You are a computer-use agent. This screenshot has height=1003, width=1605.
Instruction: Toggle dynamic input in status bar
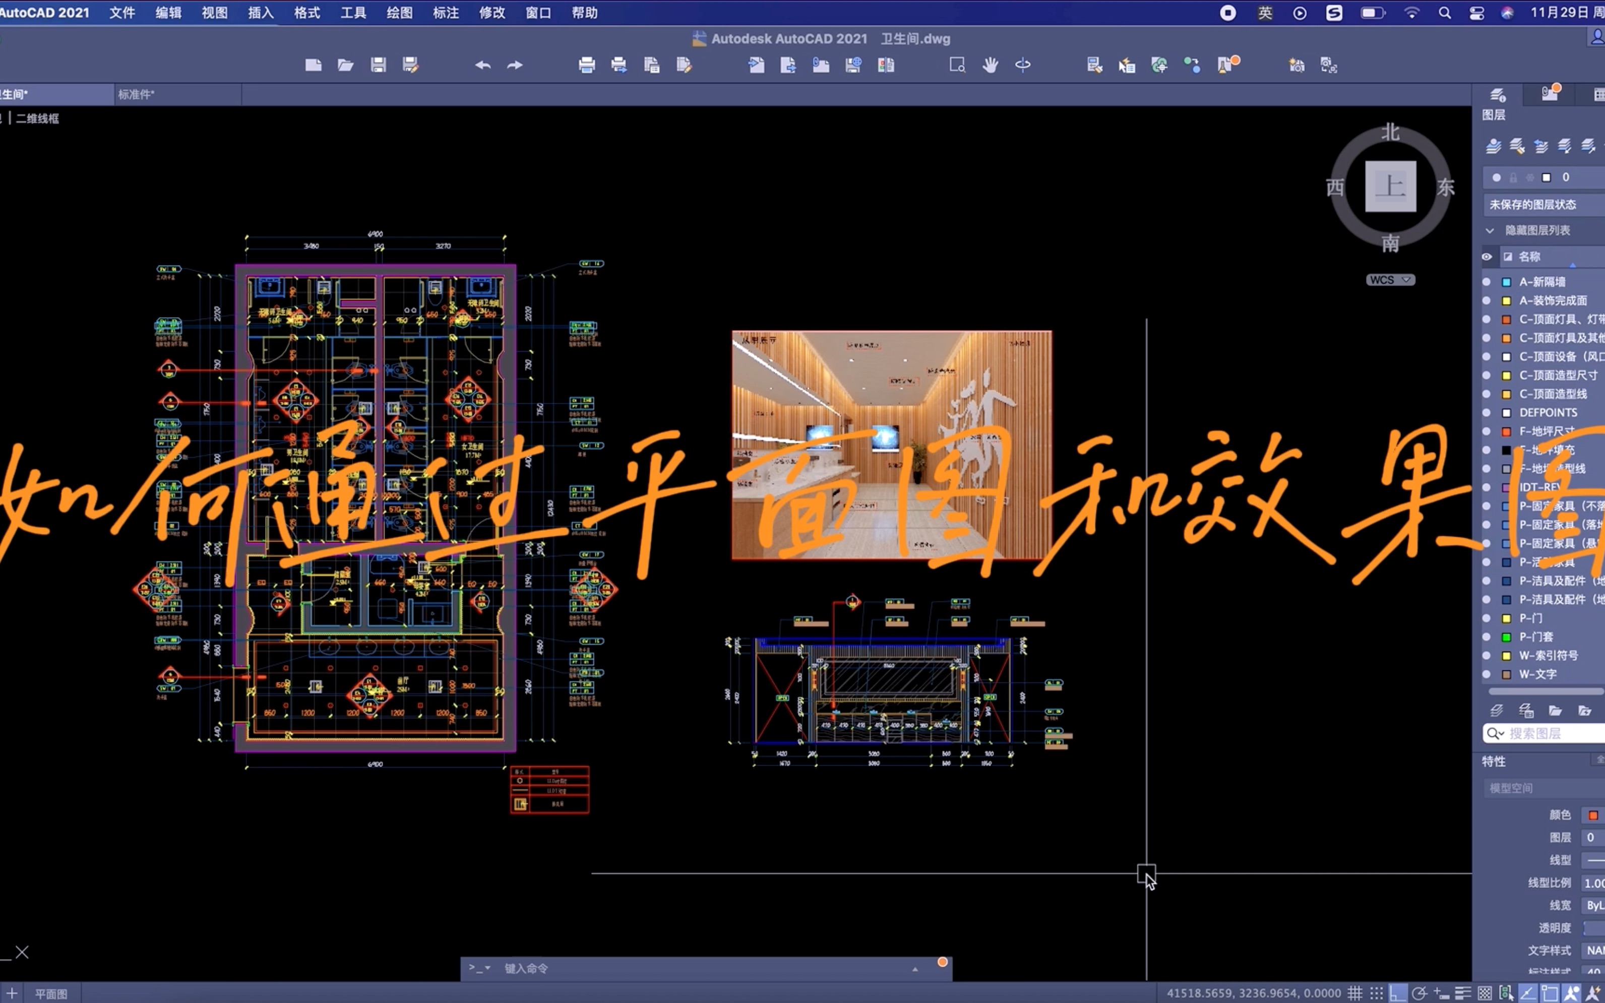pyautogui.click(x=1441, y=993)
